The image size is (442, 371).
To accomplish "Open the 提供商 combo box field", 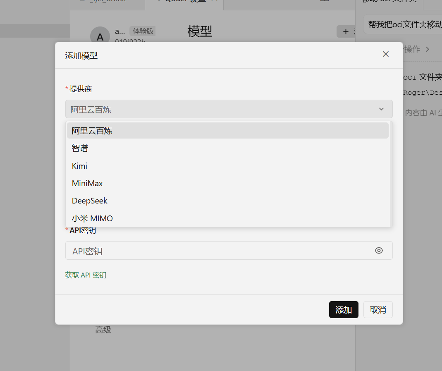I will point(229,109).
